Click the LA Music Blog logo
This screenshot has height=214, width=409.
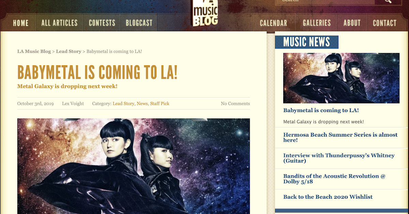point(205,13)
